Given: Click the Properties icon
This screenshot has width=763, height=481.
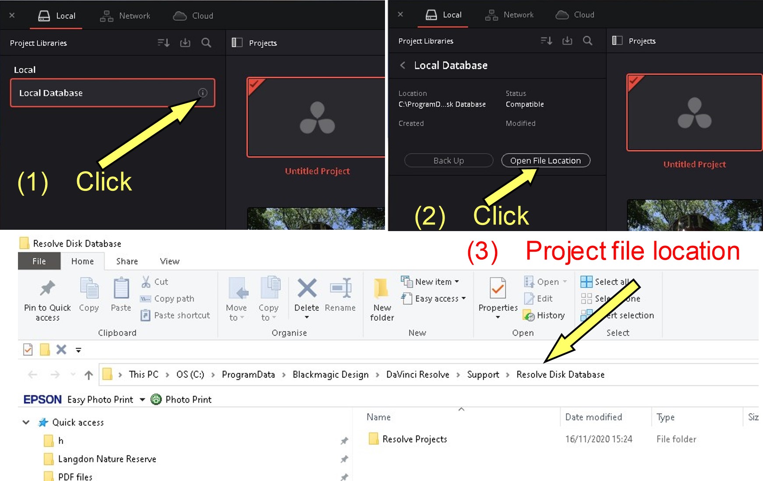Looking at the screenshot, I should point(498,289).
